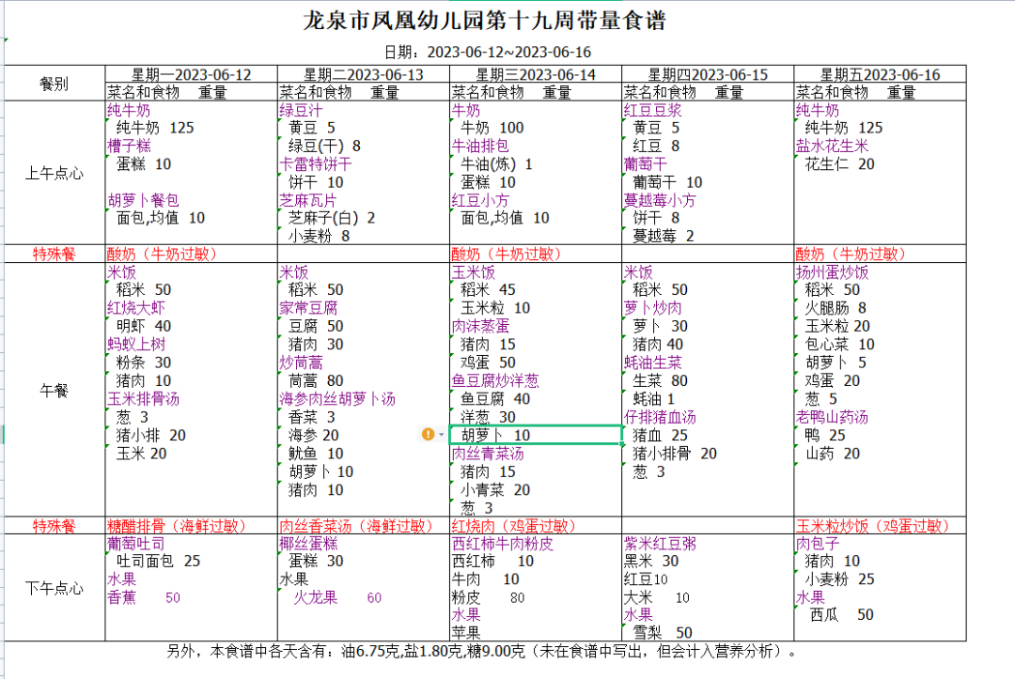
Task: Click the 紫米红豆粥 dish name
Action: (660, 544)
